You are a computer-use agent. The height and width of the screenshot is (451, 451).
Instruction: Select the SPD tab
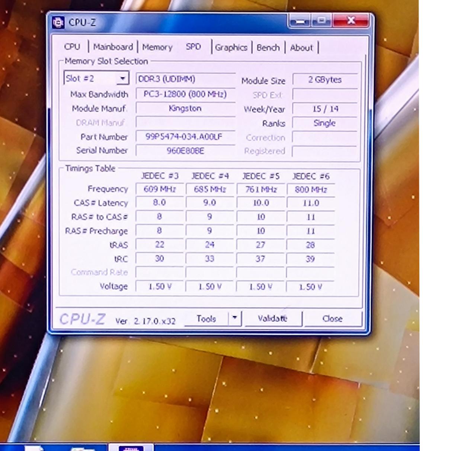[193, 47]
